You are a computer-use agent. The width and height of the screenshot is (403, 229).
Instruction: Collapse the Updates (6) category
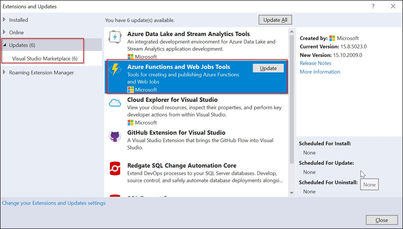tap(5, 45)
